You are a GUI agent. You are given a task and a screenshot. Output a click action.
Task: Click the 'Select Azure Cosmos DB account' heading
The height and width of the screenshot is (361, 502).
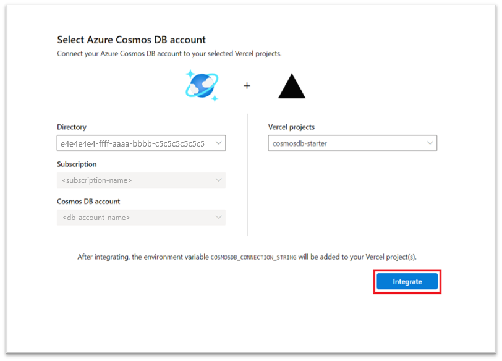[131, 40]
